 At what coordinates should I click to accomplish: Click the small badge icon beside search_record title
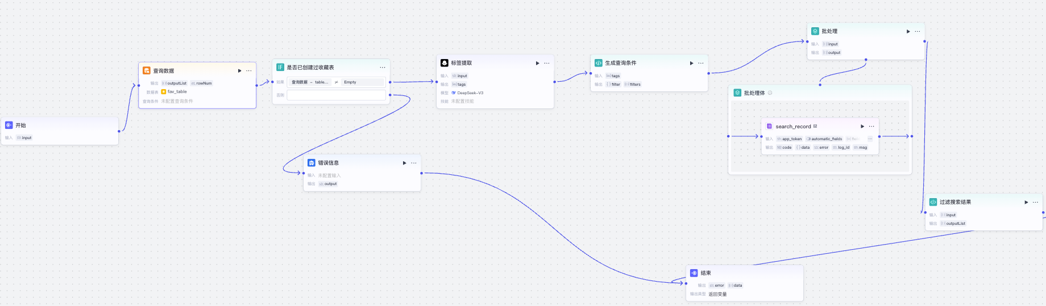coord(815,126)
